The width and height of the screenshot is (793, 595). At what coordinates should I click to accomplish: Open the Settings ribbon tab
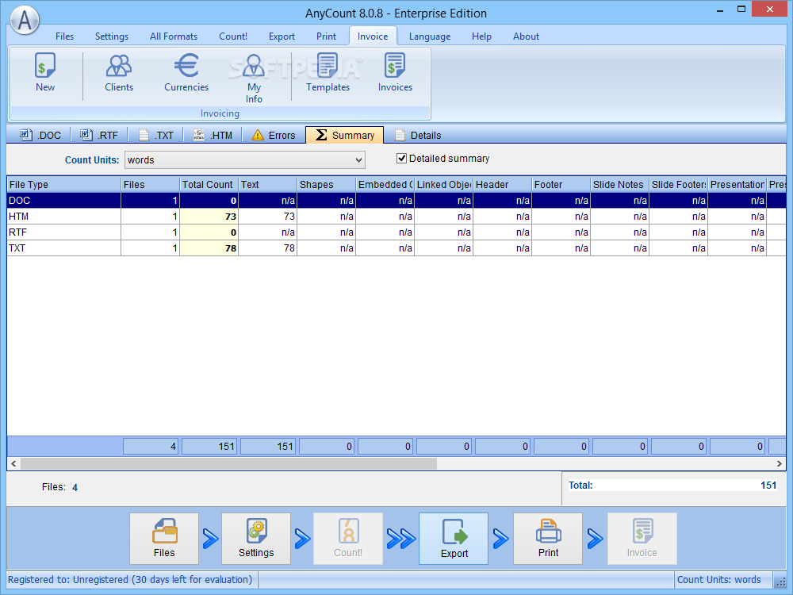tap(112, 36)
